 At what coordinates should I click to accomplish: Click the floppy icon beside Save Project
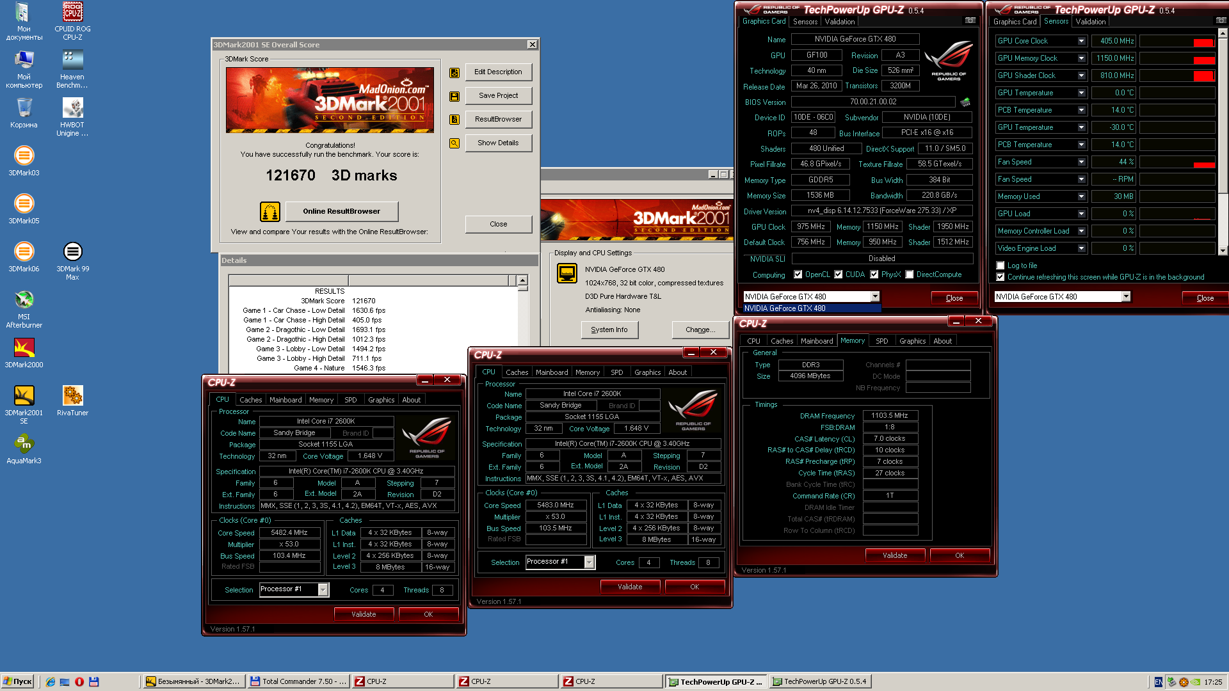454,96
